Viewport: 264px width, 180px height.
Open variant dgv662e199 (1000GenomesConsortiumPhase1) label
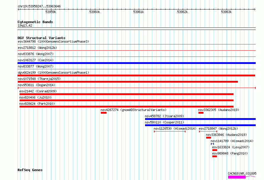(53, 73)
